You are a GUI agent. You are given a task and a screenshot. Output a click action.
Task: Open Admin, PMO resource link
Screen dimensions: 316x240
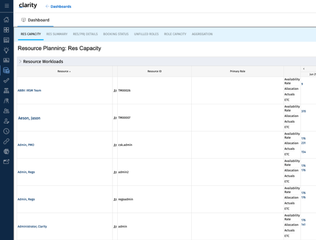pyautogui.click(x=26, y=145)
